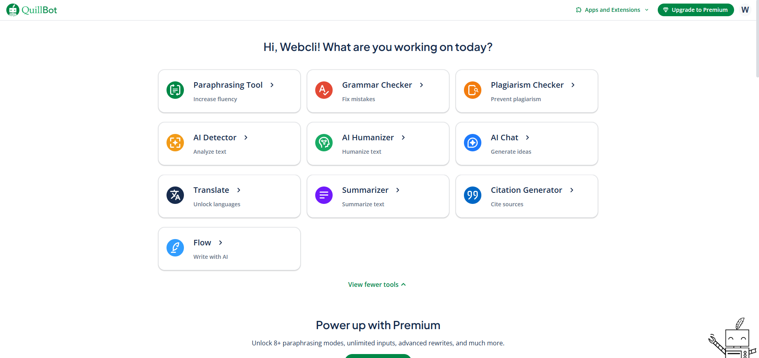Select the red Grammar Checker icon

(324, 90)
